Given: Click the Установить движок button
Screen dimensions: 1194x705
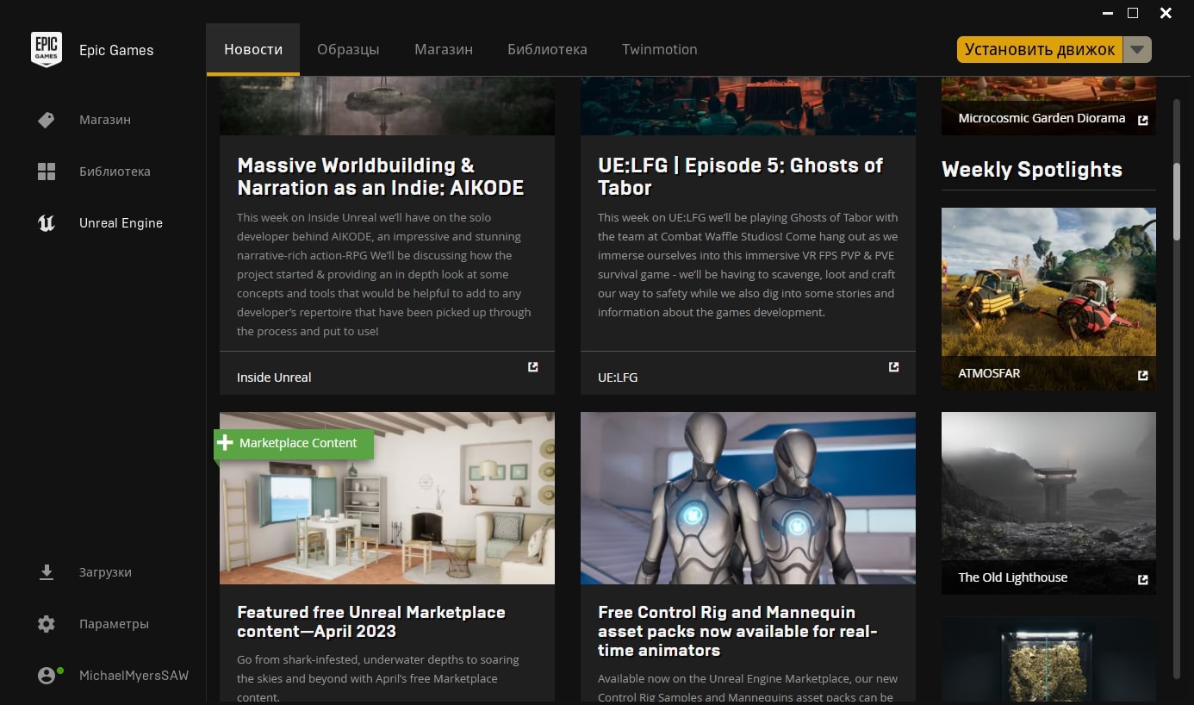Looking at the screenshot, I should click(x=1040, y=50).
